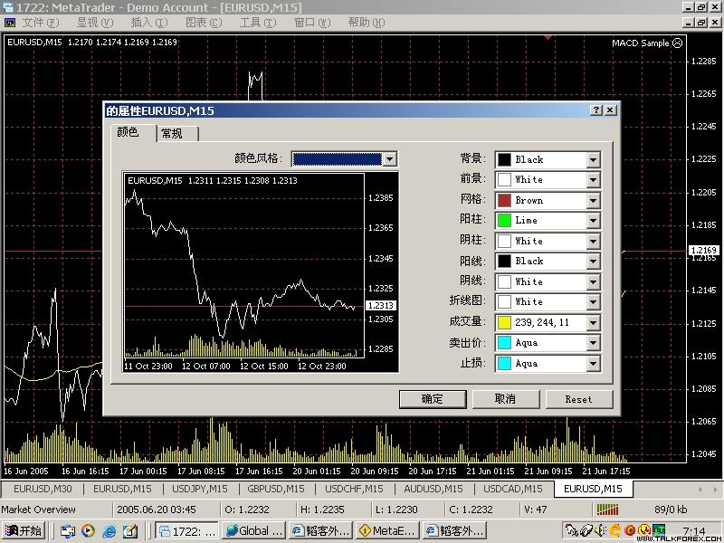Switch to the '1722: ...' taskbar button
This screenshot has width=724, height=543.
(x=186, y=531)
